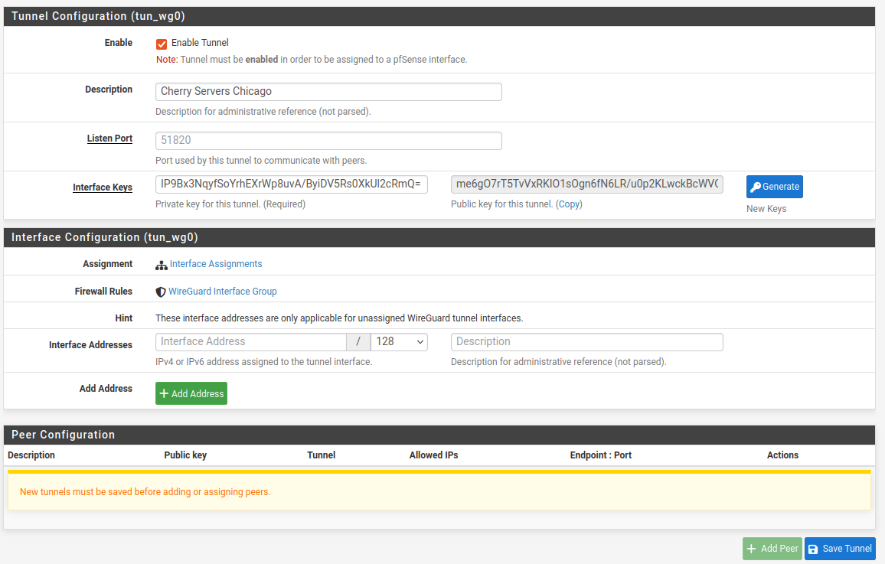Viewport: 885px width, 564px height.
Task: Click the underlined Interface Keys label
Action: 103,187
